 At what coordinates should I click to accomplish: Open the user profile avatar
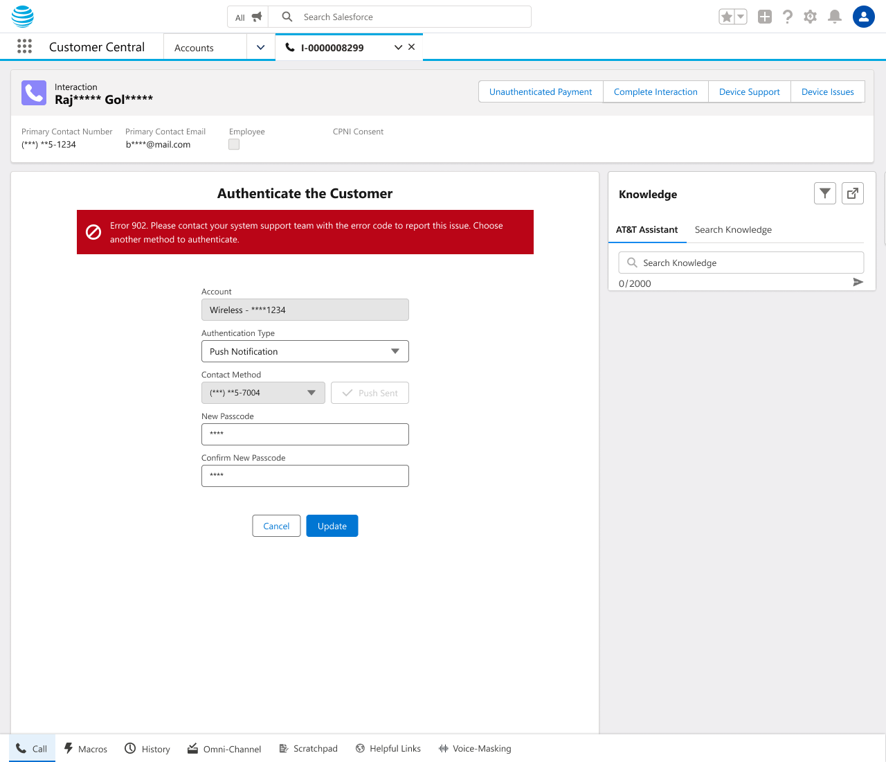864,17
